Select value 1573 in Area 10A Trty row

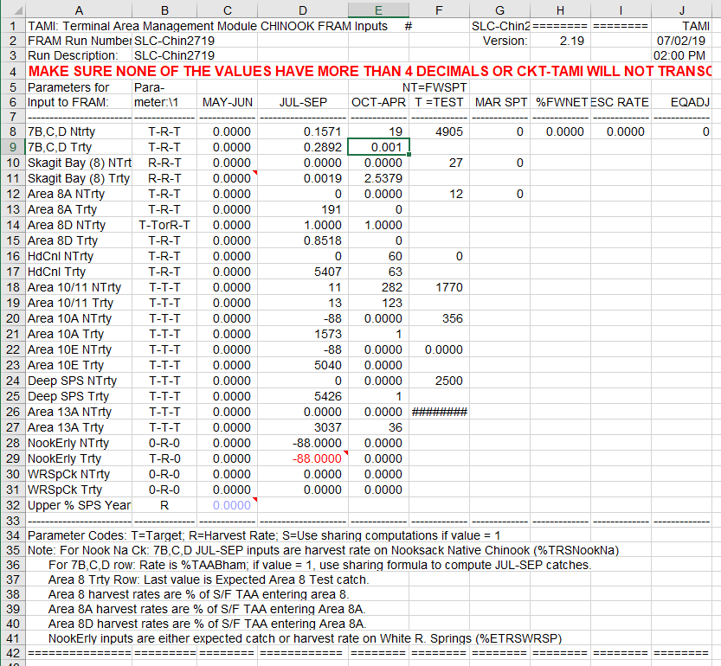(x=303, y=334)
